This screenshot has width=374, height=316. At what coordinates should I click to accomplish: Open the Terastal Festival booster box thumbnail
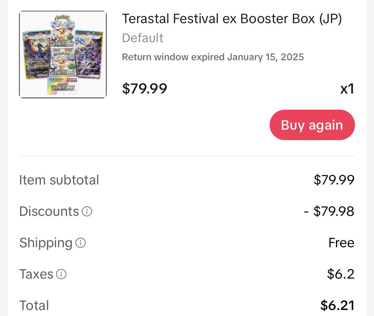coord(63,55)
